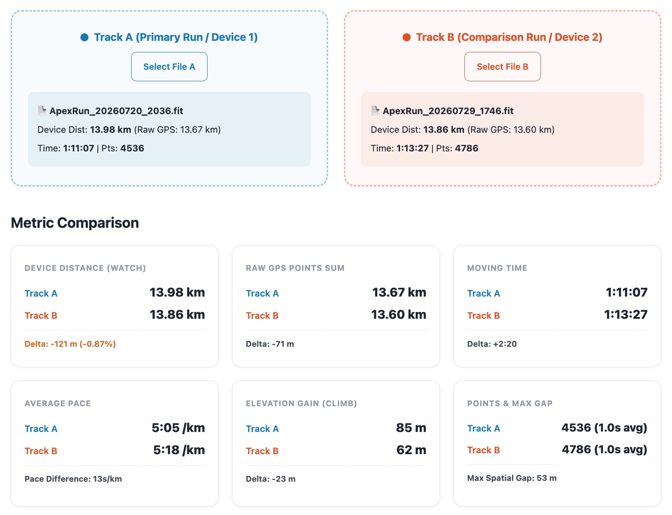Screen dimensions: 672x515
Task: Click the 5:18 /km pace value
Action: (x=179, y=450)
